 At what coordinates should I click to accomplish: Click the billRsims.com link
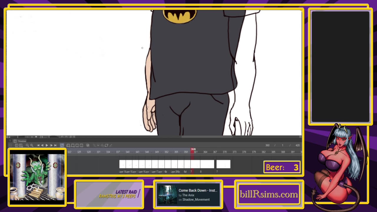[269, 194]
